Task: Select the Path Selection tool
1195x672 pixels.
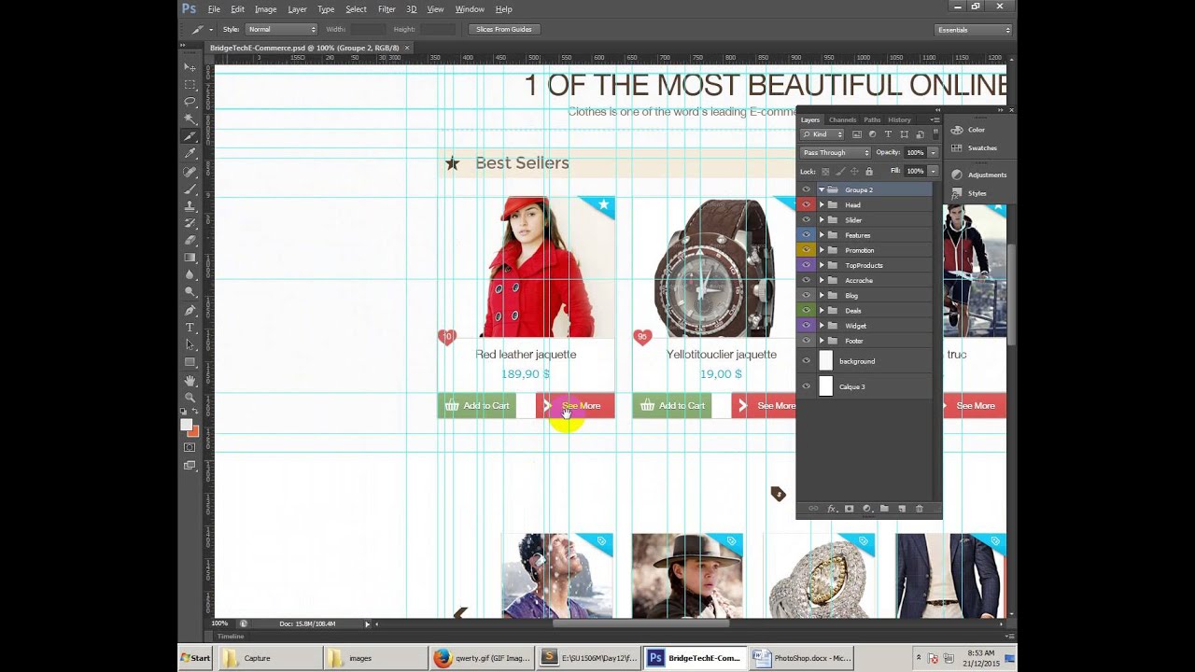Action: (190, 345)
